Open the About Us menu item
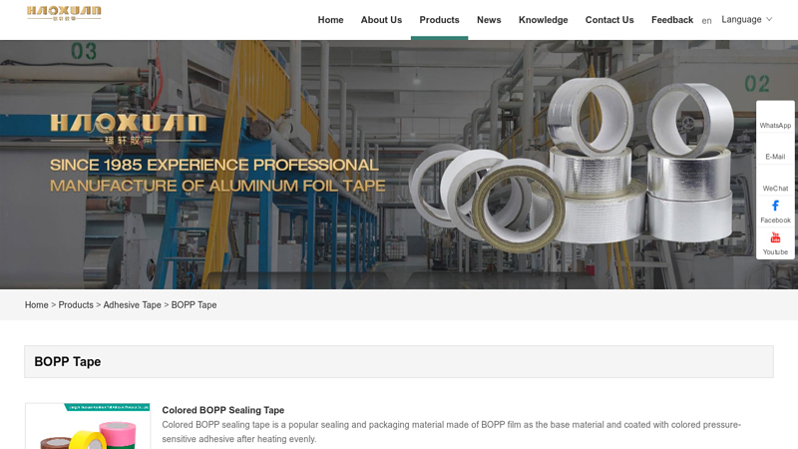This screenshot has width=798, height=449. (381, 20)
